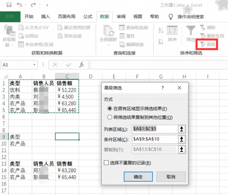Click Sort Z to A descending icon
This screenshot has width=228, height=195.
click(161, 41)
